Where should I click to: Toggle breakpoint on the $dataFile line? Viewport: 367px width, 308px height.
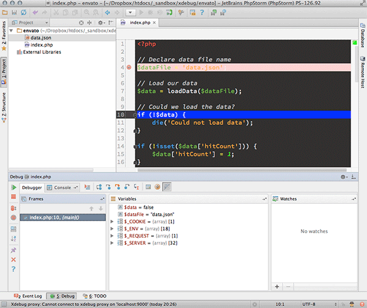[128, 67]
